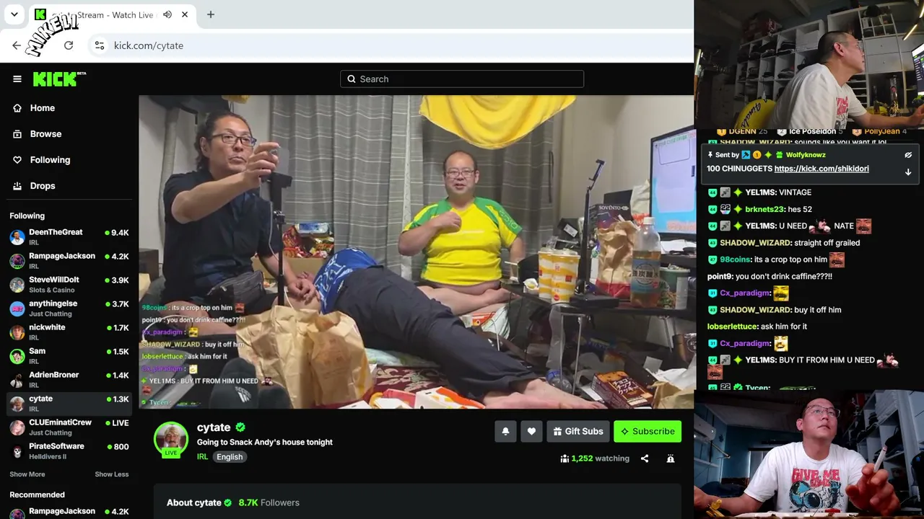Viewport: 924px width, 519px height.
Task: Go to the Kick logo homepage
Action: click(x=59, y=79)
